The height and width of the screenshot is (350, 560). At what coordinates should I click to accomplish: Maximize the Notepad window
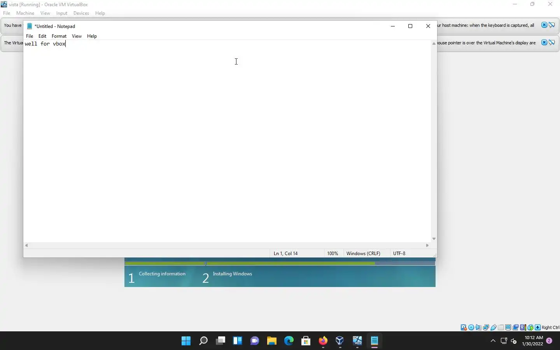[410, 26]
